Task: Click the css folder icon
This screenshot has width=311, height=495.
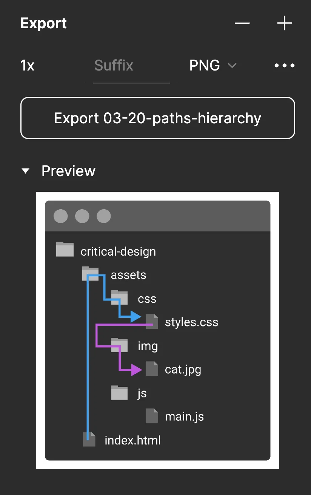Action: (x=119, y=297)
